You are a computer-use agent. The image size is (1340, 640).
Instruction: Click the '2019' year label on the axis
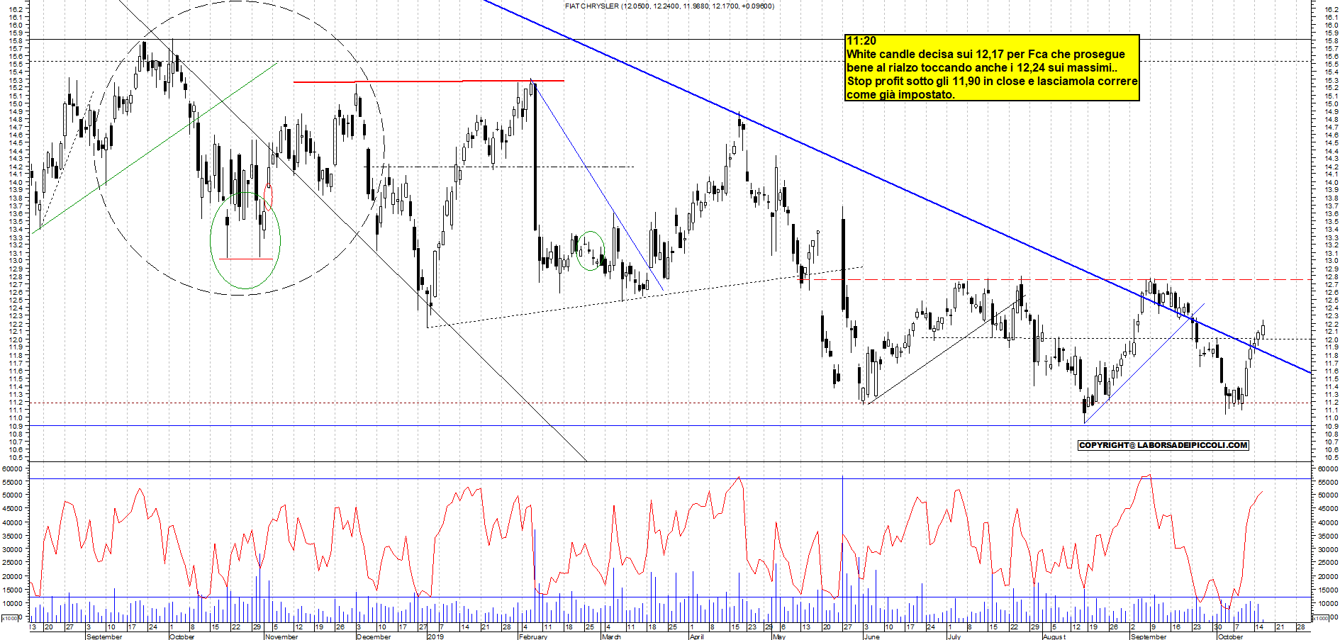click(x=435, y=636)
